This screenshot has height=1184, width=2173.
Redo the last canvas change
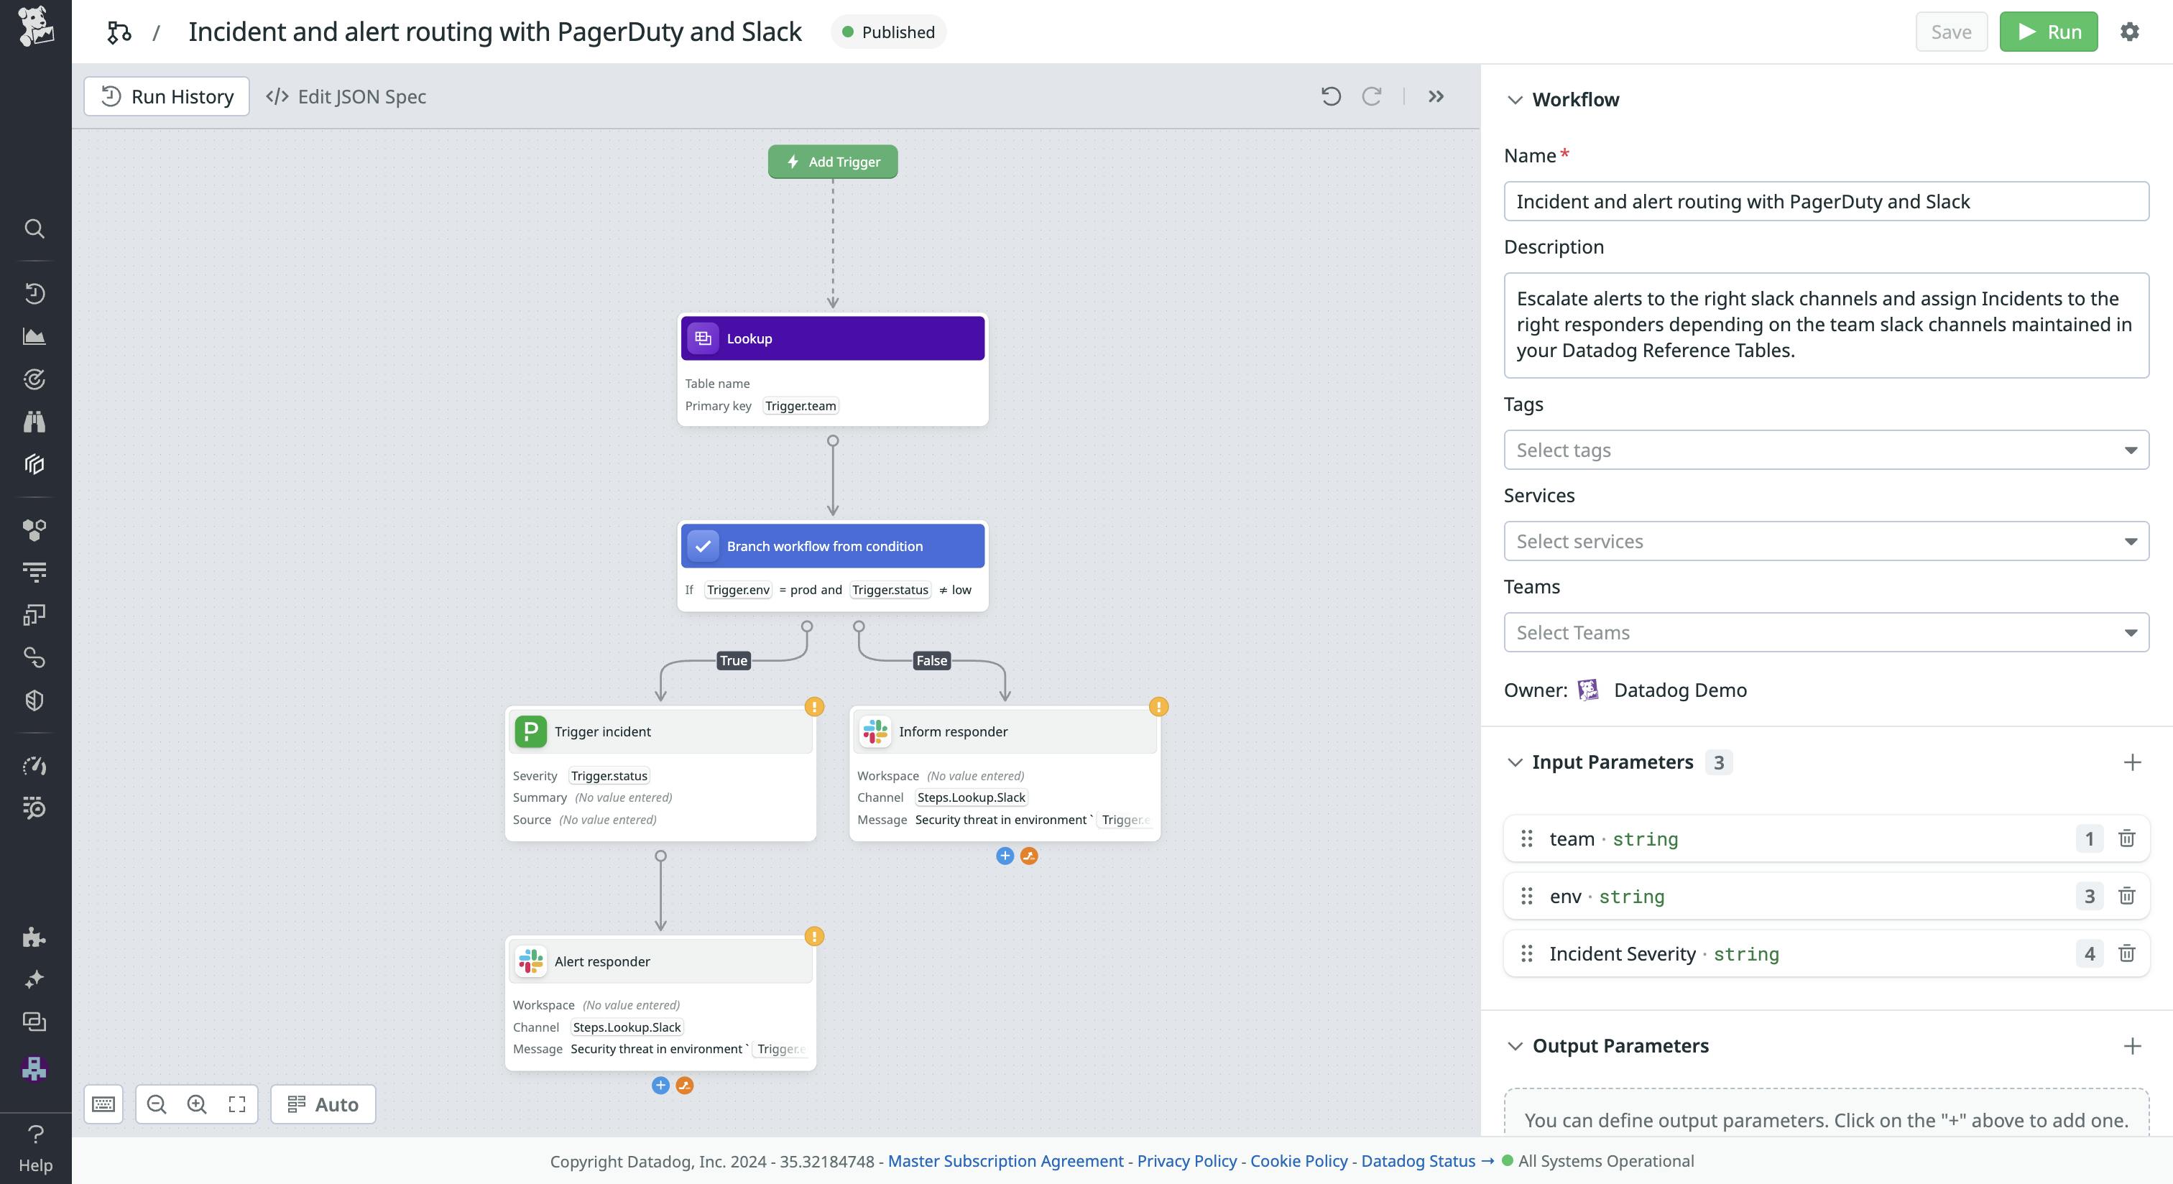[1372, 96]
